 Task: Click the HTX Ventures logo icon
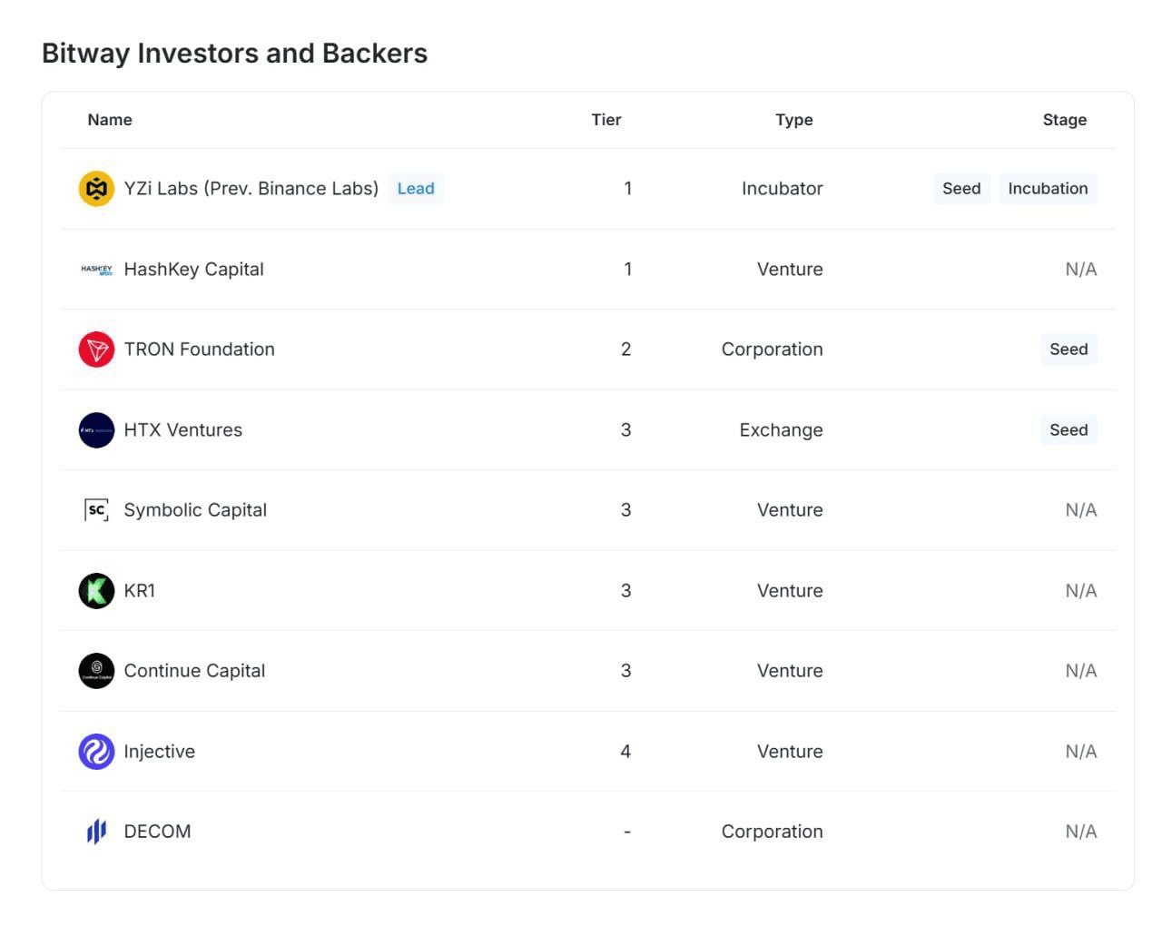point(96,430)
